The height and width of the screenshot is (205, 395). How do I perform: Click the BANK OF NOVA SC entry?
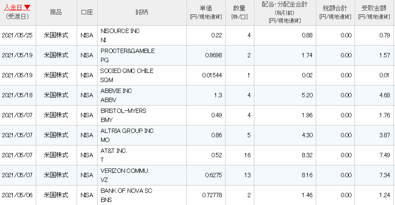point(126,191)
